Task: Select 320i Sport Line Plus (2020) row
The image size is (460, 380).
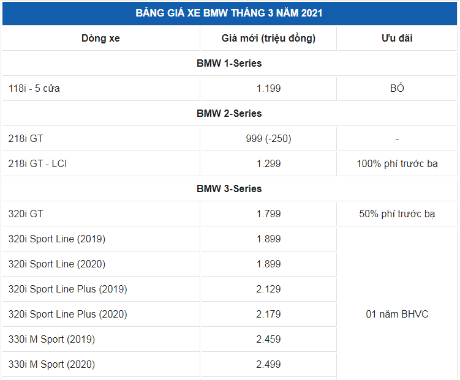Action: pyautogui.click(x=169, y=315)
